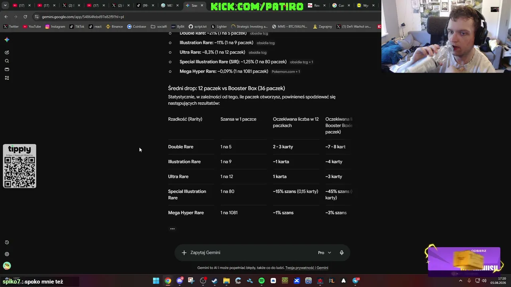Click the plus attach button in prompt box

(184, 253)
